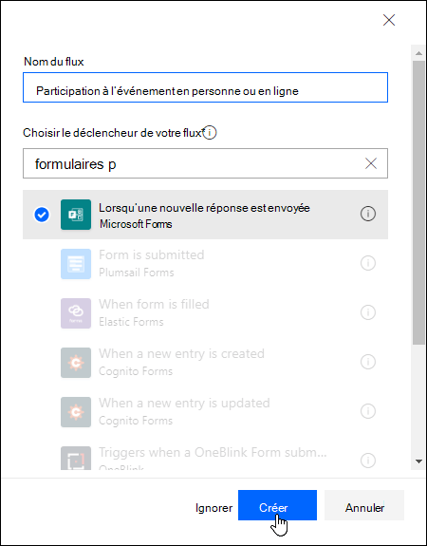This screenshot has width=427, height=546.
Task: Select 'When a new entry is updated'
Action: click(184, 404)
